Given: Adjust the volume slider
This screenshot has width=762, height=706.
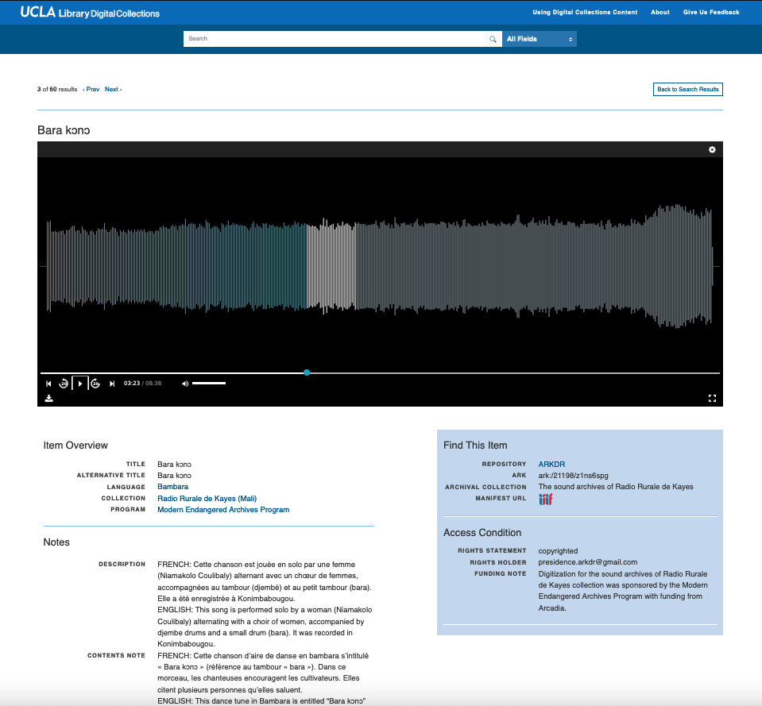Looking at the screenshot, I should (x=209, y=384).
